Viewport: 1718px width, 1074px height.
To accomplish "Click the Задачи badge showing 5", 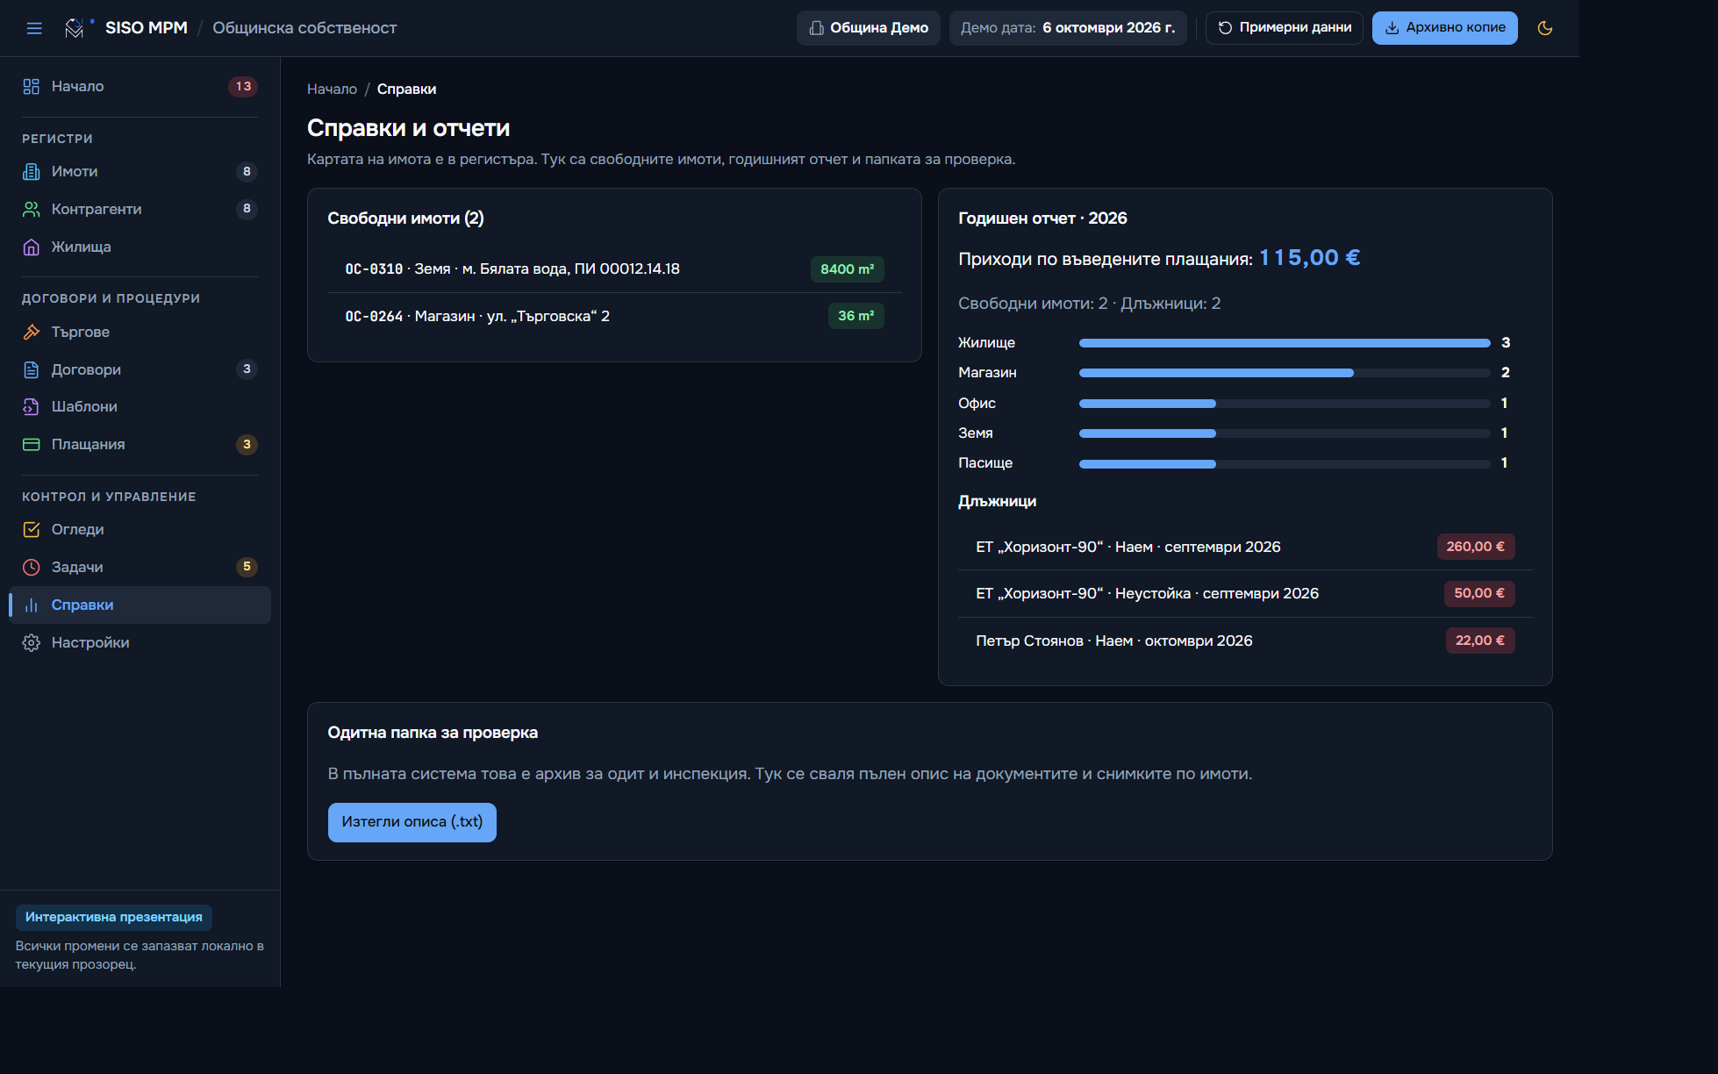I will 247,567.
